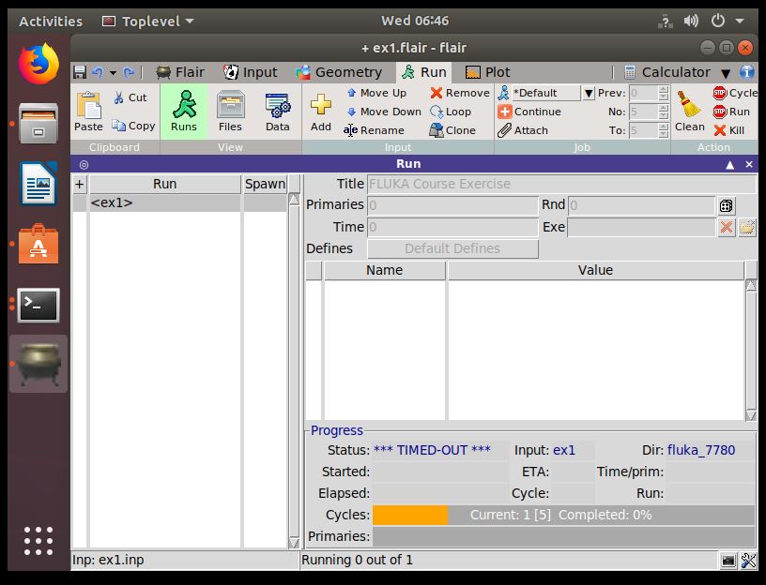Image resolution: width=766 pixels, height=585 pixels.
Task: Click the orange Cycles progress bar
Action: pyautogui.click(x=410, y=516)
